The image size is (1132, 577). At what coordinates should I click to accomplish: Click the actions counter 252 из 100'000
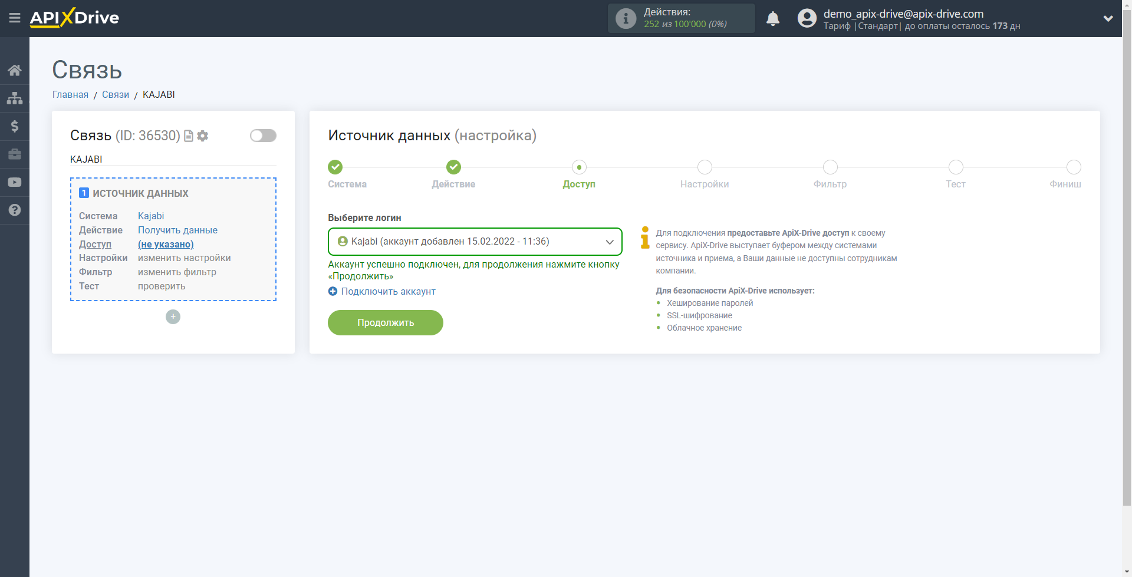pyautogui.click(x=685, y=24)
